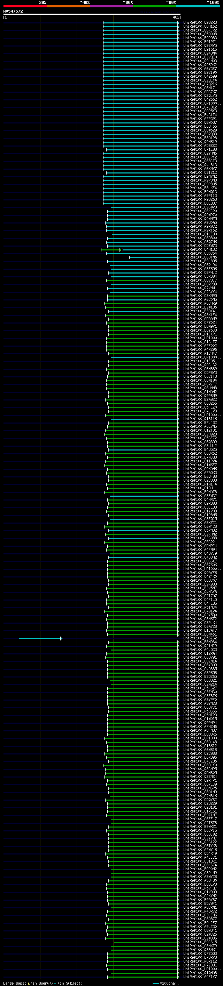Select hit label UniRef100_Q7VHW1
The image size is (223, 986).
tap(200, 288)
